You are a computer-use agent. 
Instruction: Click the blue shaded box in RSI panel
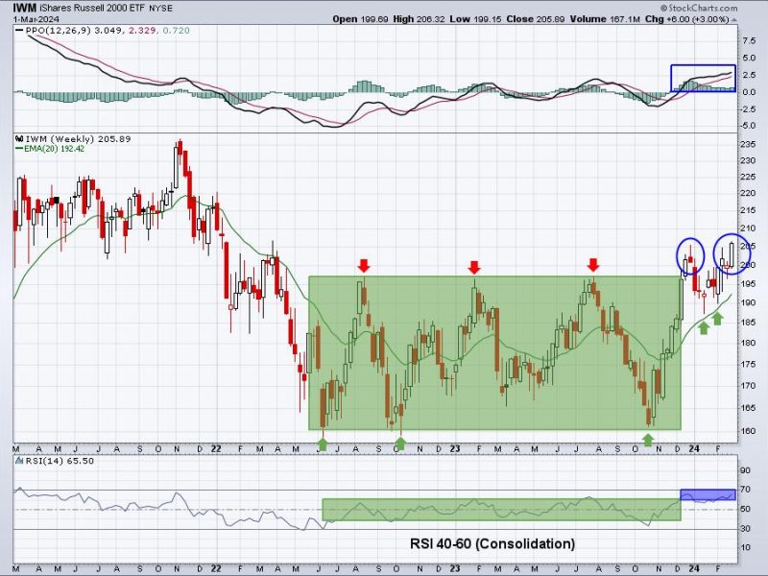[x=708, y=494]
